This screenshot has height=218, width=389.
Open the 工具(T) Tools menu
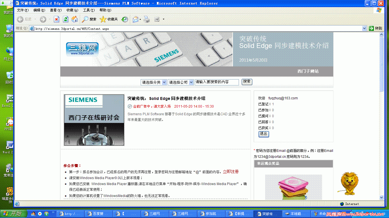pos(89,10)
